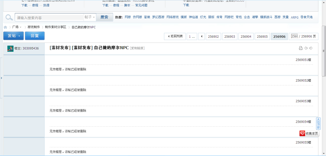The width and height of the screenshot is (326, 156).
Task: Go to page 256904
Action: (246, 36)
